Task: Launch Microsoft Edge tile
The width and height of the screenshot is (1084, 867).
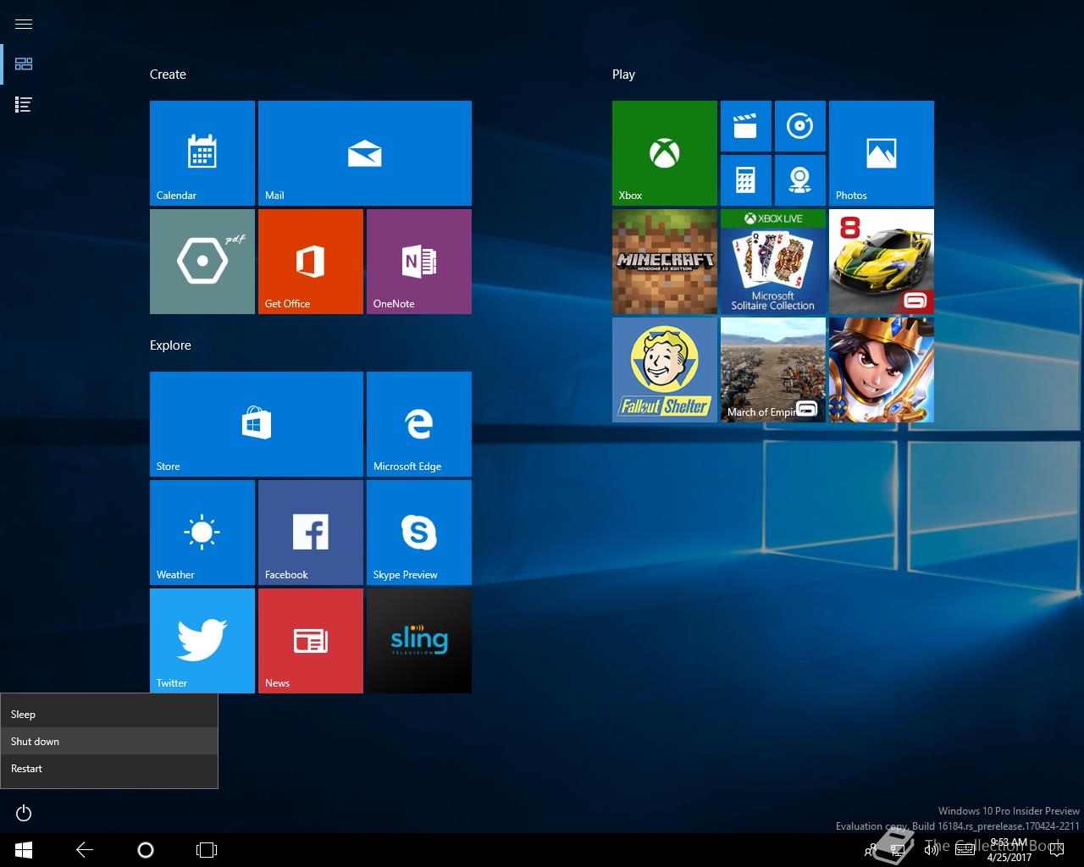Action: 419,424
